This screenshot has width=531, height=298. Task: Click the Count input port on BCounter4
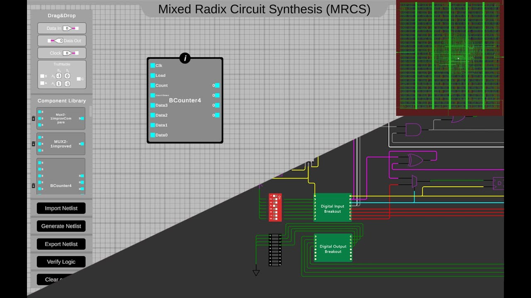[x=153, y=85]
